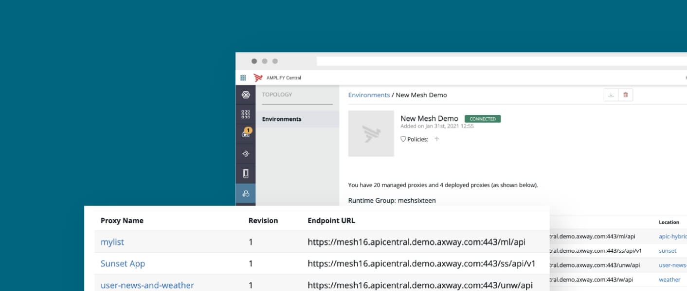Click the environment placeholder image
The image size is (687, 291).
(371, 133)
